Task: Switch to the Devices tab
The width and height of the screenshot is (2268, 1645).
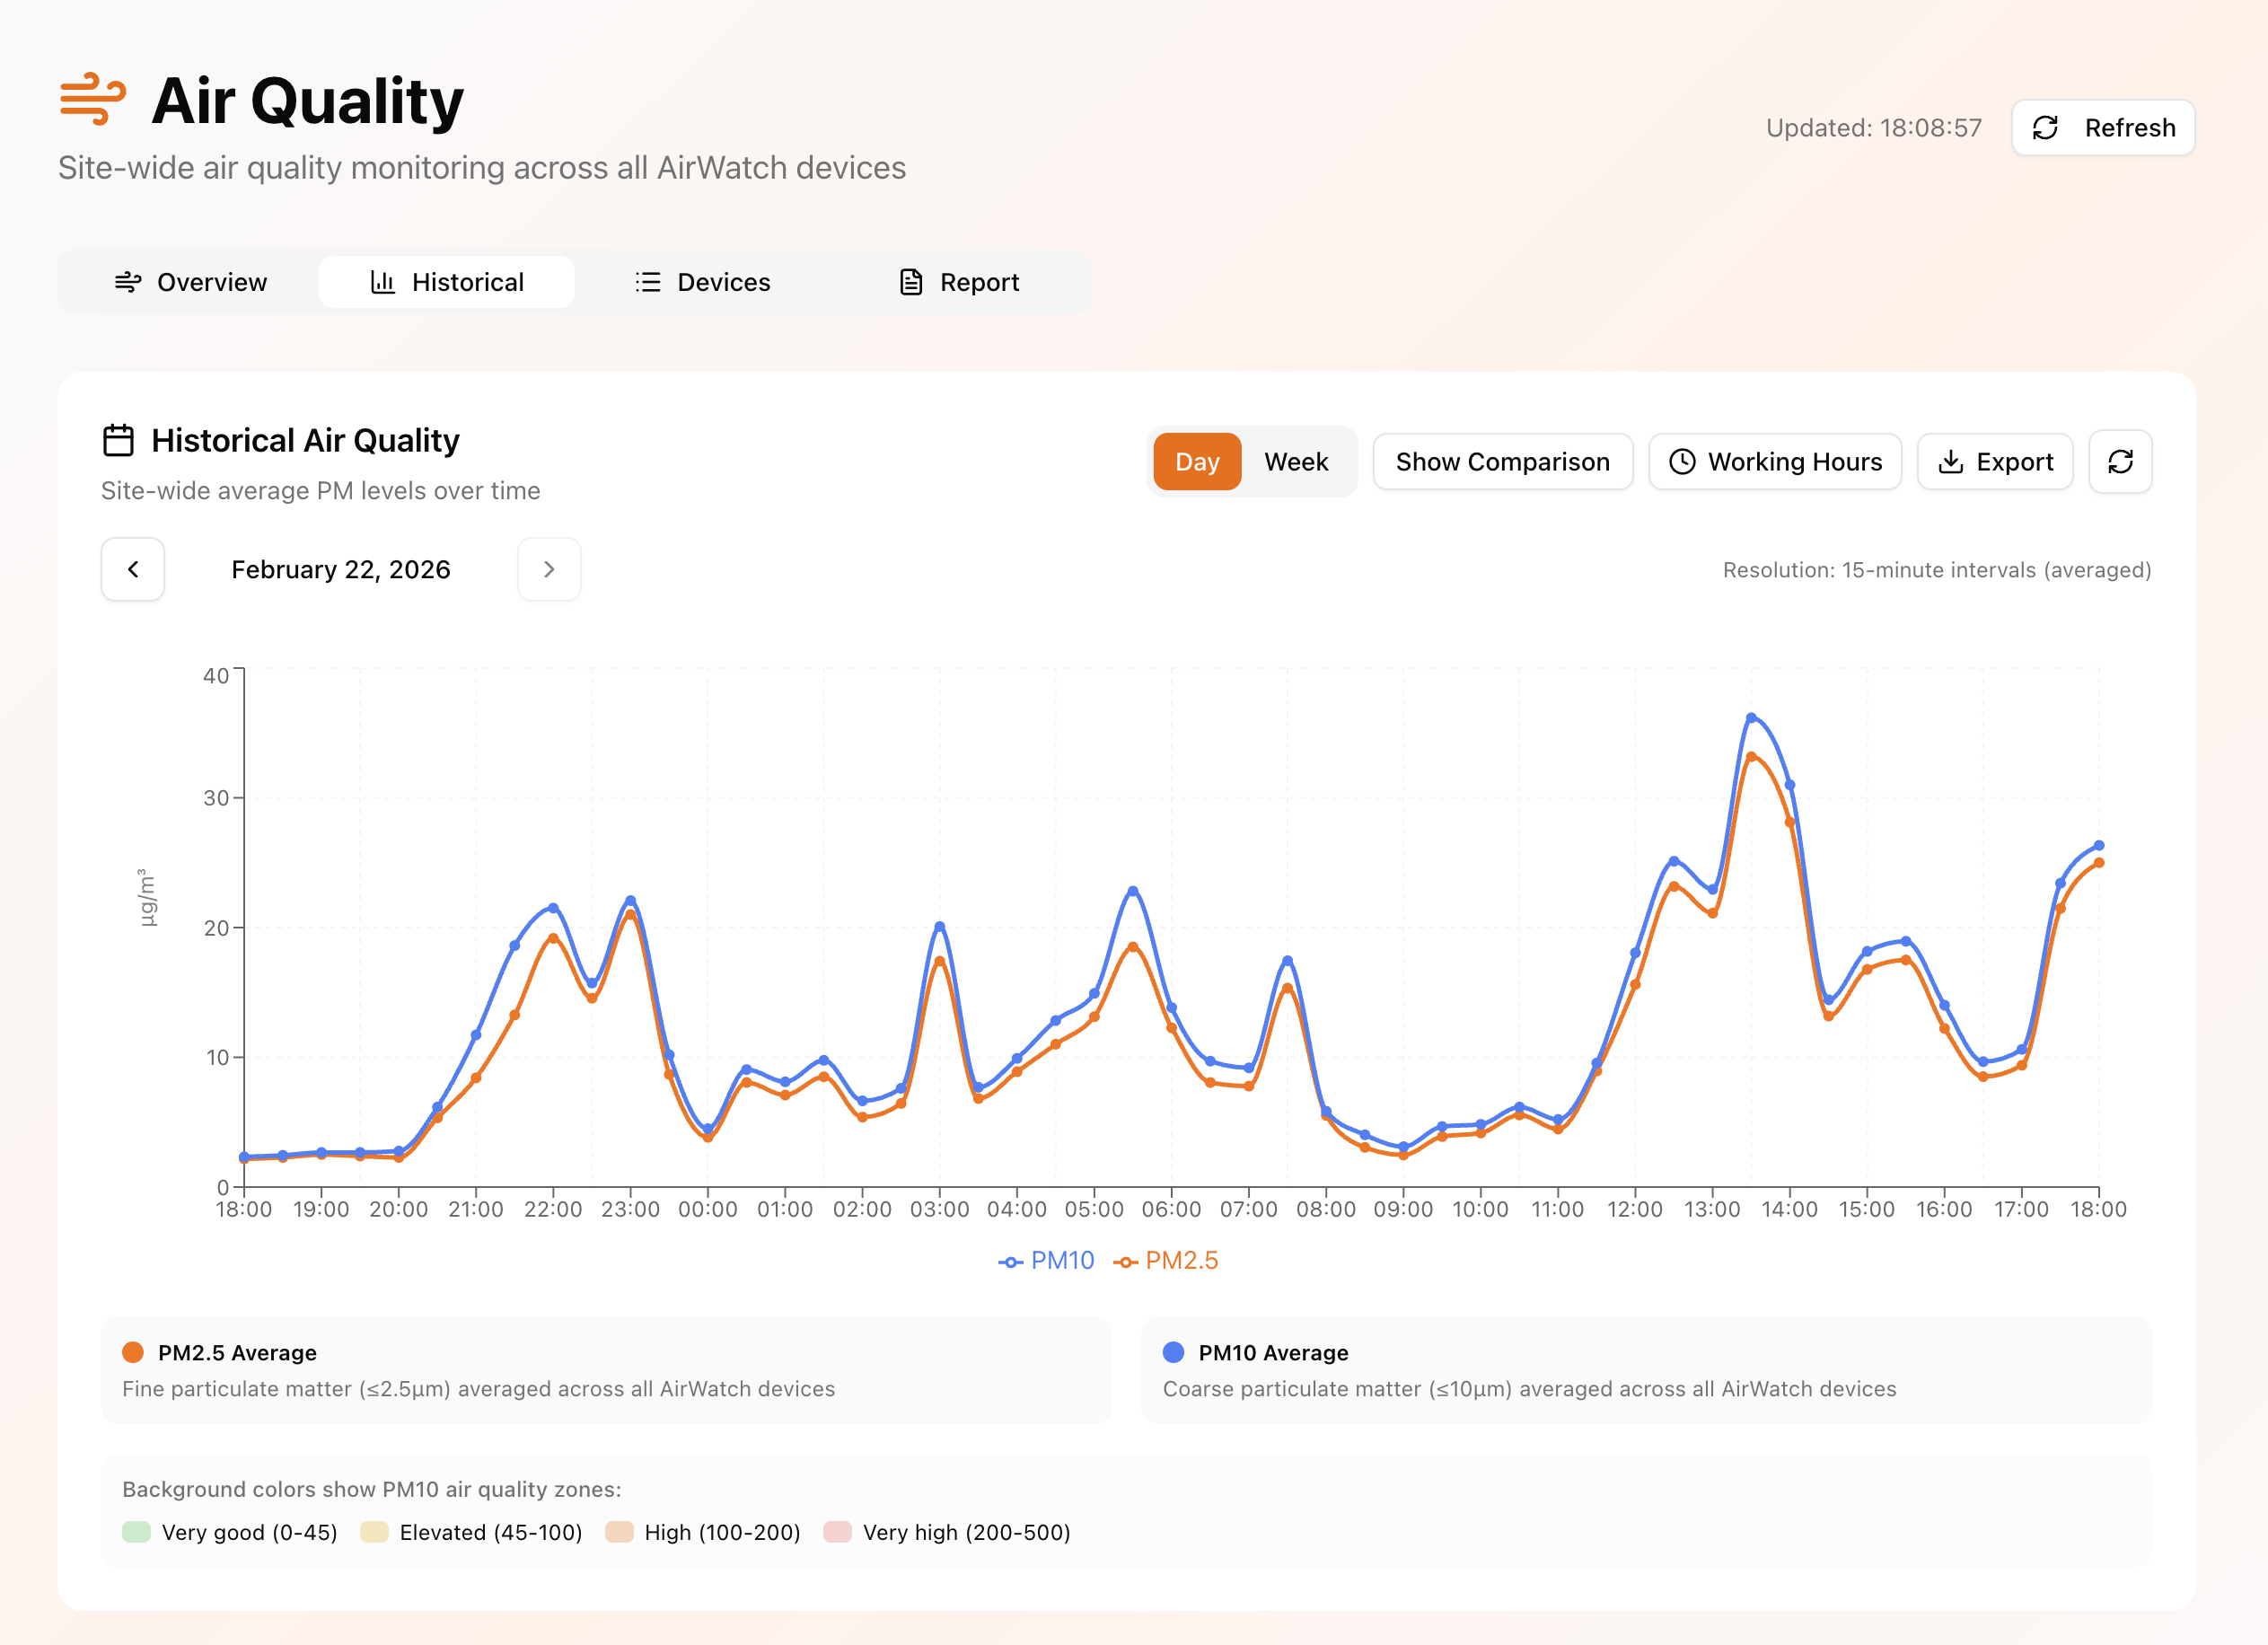Action: (702, 282)
